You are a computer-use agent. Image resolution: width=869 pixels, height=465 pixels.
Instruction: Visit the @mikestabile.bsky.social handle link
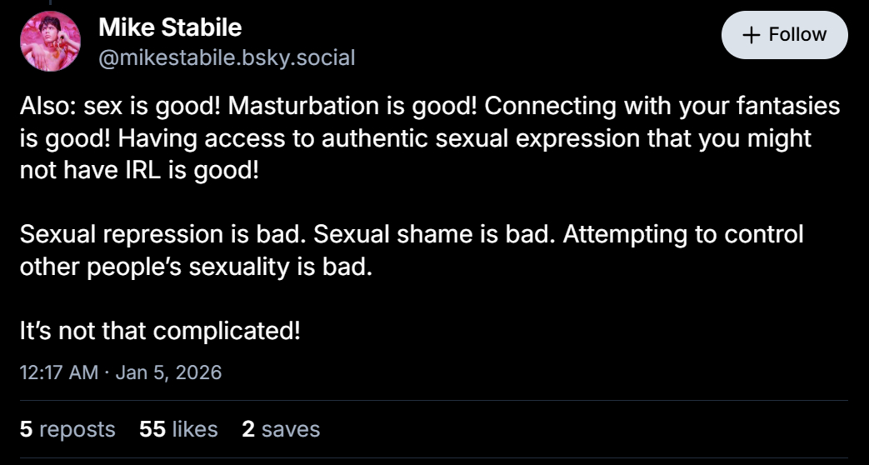(x=227, y=57)
